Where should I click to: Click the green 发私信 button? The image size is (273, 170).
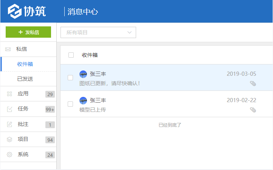(x=28, y=32)
